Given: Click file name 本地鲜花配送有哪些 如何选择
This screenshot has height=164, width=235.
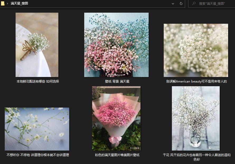Looking at the screenshot, I should tap(38, 81).
